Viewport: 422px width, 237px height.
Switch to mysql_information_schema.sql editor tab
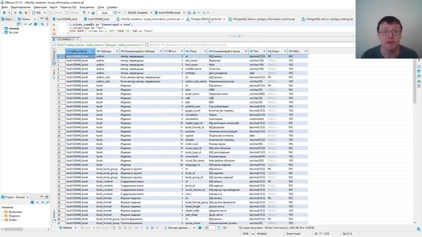point(150,19)
